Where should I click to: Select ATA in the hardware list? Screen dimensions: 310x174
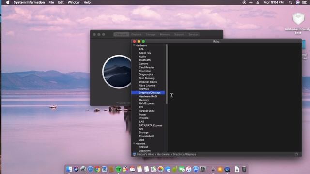(141, 49)
